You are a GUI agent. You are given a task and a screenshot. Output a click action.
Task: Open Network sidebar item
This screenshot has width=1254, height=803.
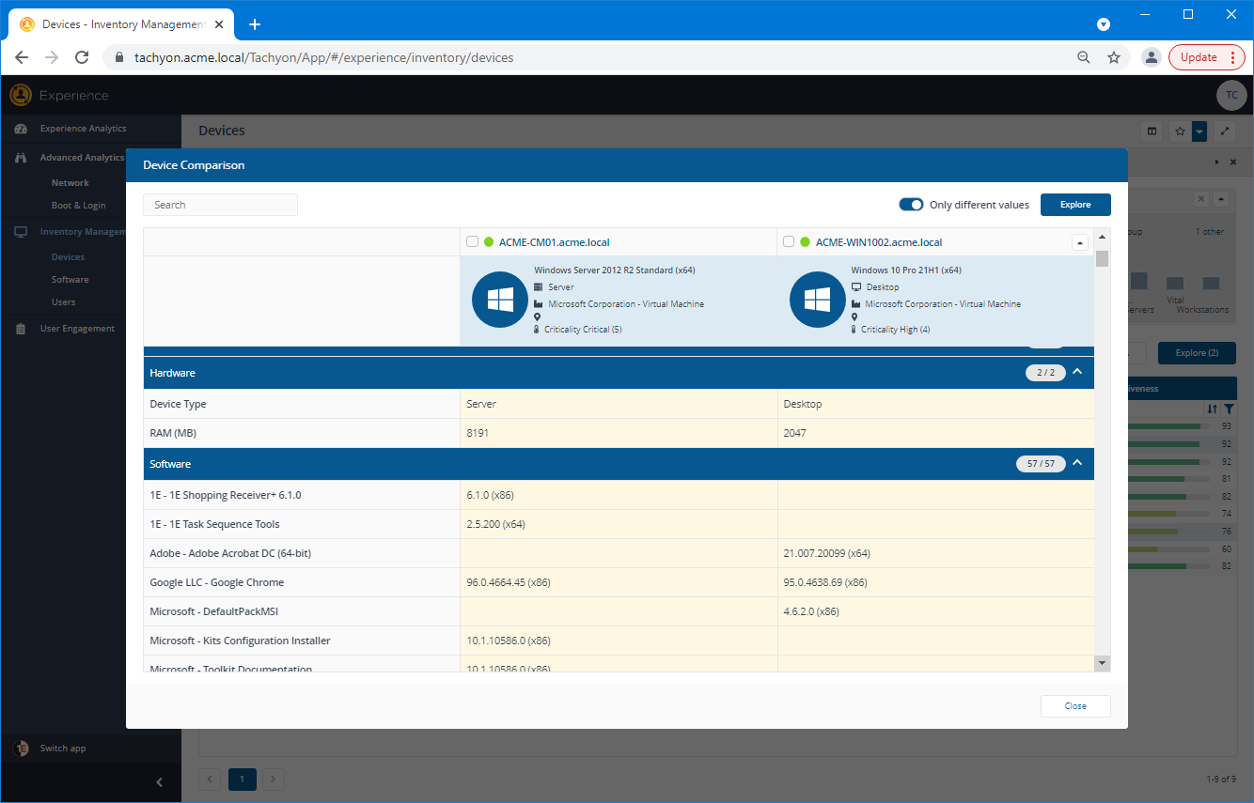coord(71,183)
